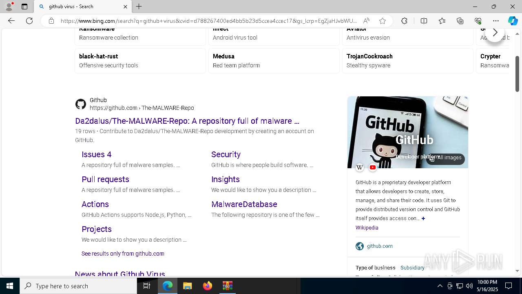
Task: Open WinRAR from the taskbar
Action: [x=227, y=286]
